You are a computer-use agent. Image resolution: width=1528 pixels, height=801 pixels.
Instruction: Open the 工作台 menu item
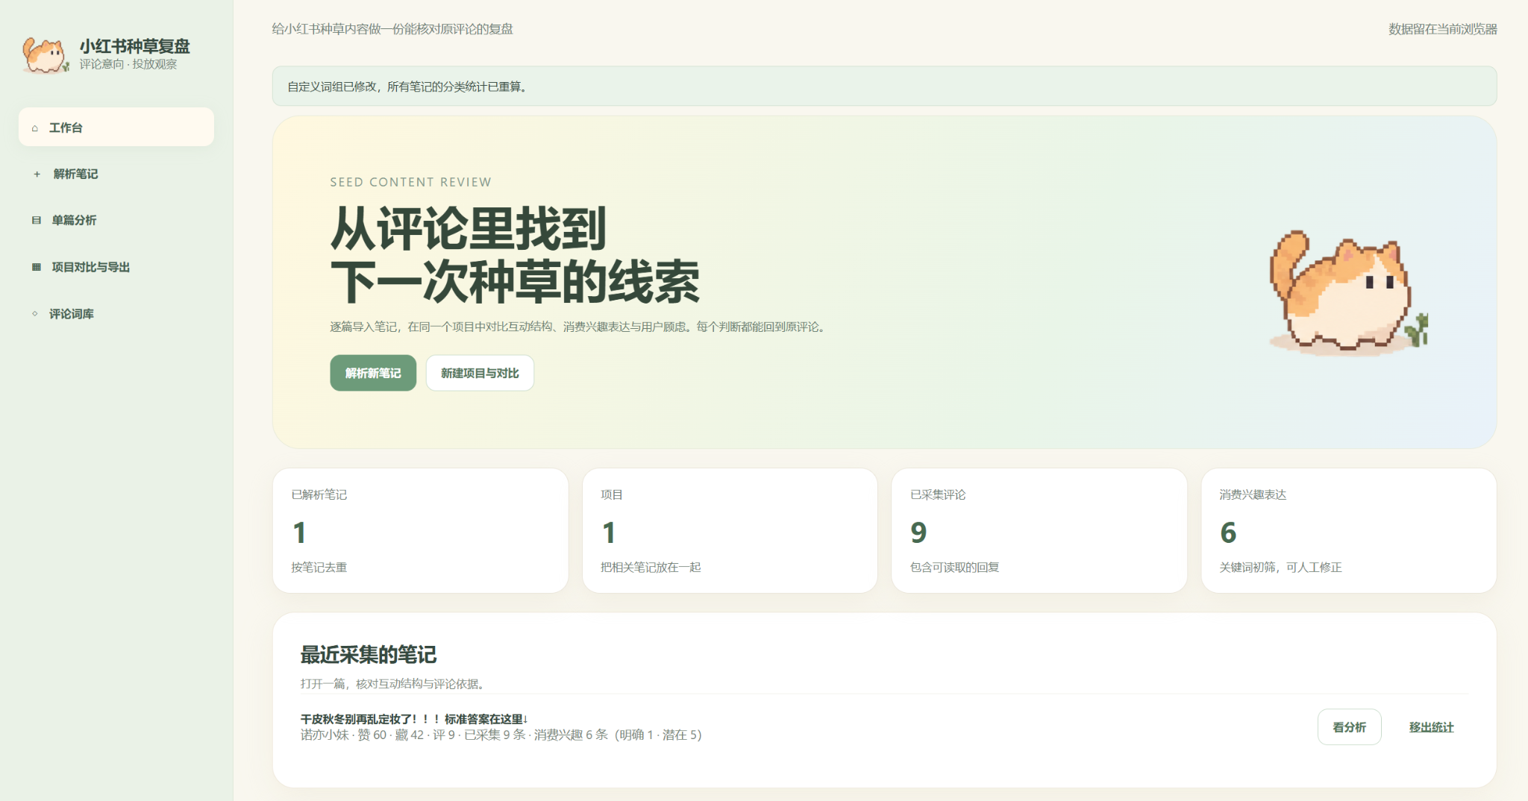point(116,128)
